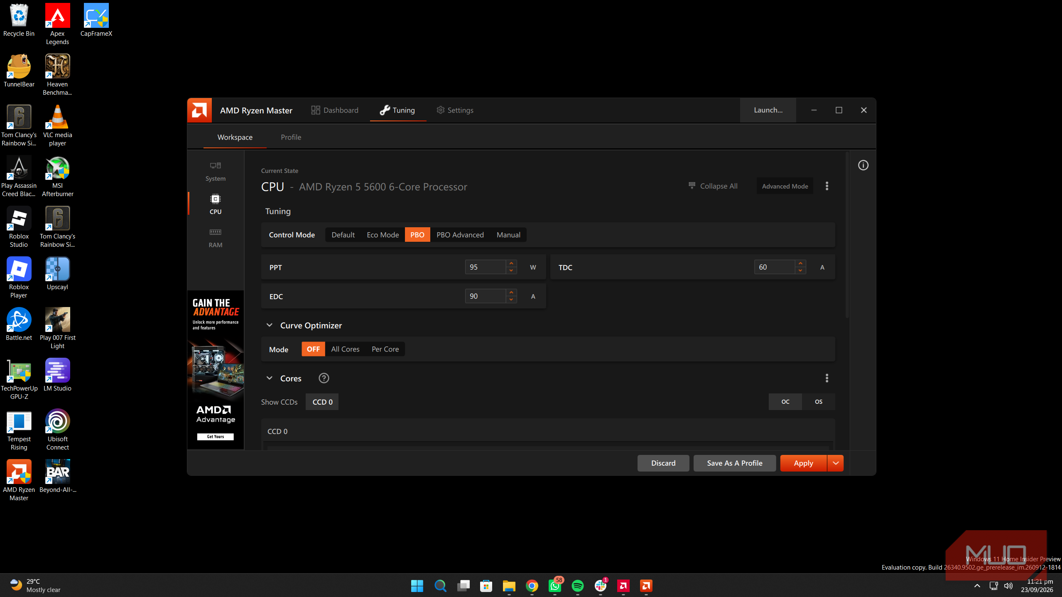Click the AMD logo in title bar
The image size is (1062, 597).
pyautogui.click(x=199, y=110)
